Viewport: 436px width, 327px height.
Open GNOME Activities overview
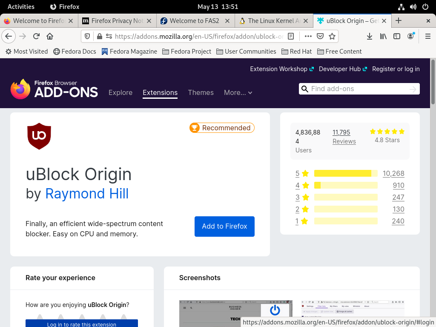(x=21, y=7)
